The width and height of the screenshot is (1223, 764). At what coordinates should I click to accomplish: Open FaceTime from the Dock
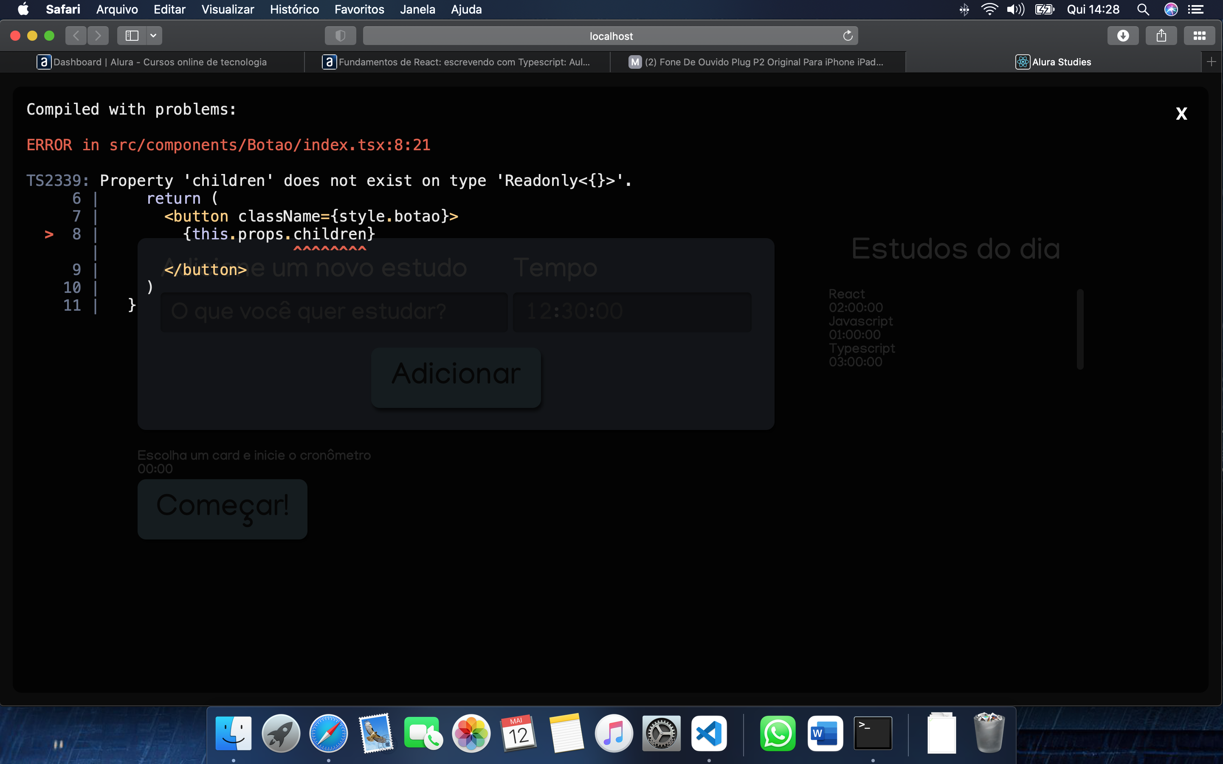[423, 733]
